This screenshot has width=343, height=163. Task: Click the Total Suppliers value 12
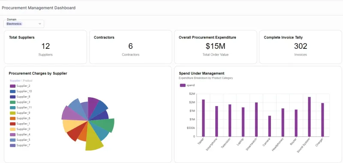coord(45,46)
